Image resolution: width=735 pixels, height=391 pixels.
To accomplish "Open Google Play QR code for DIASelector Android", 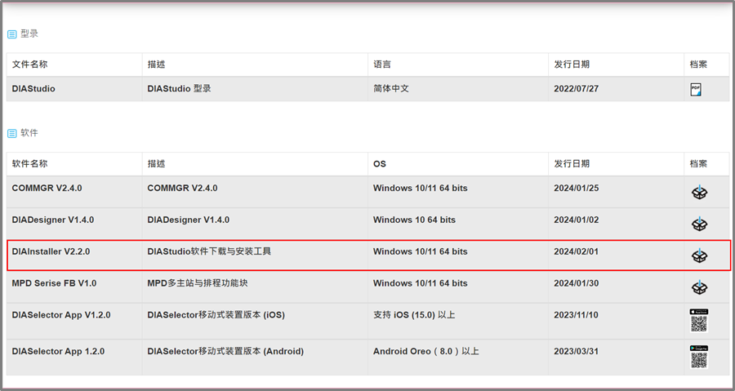I will click(x=699, y=357).
